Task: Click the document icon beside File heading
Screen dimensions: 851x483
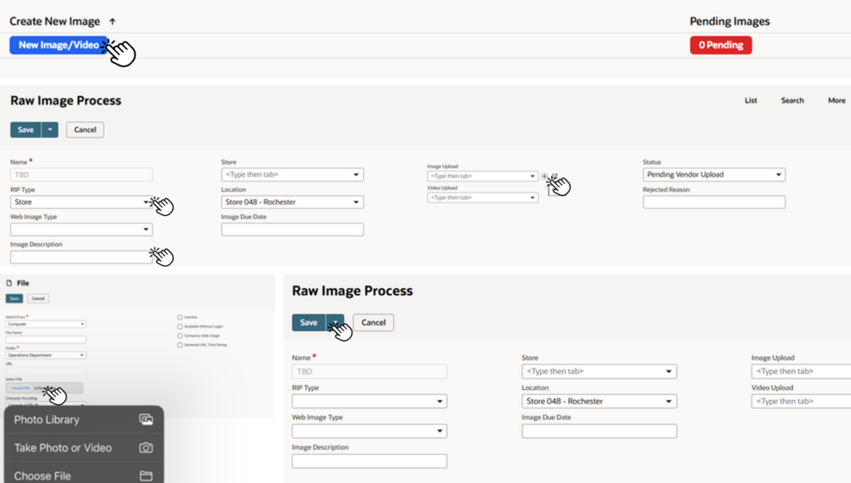Action: tap(8, 283)
